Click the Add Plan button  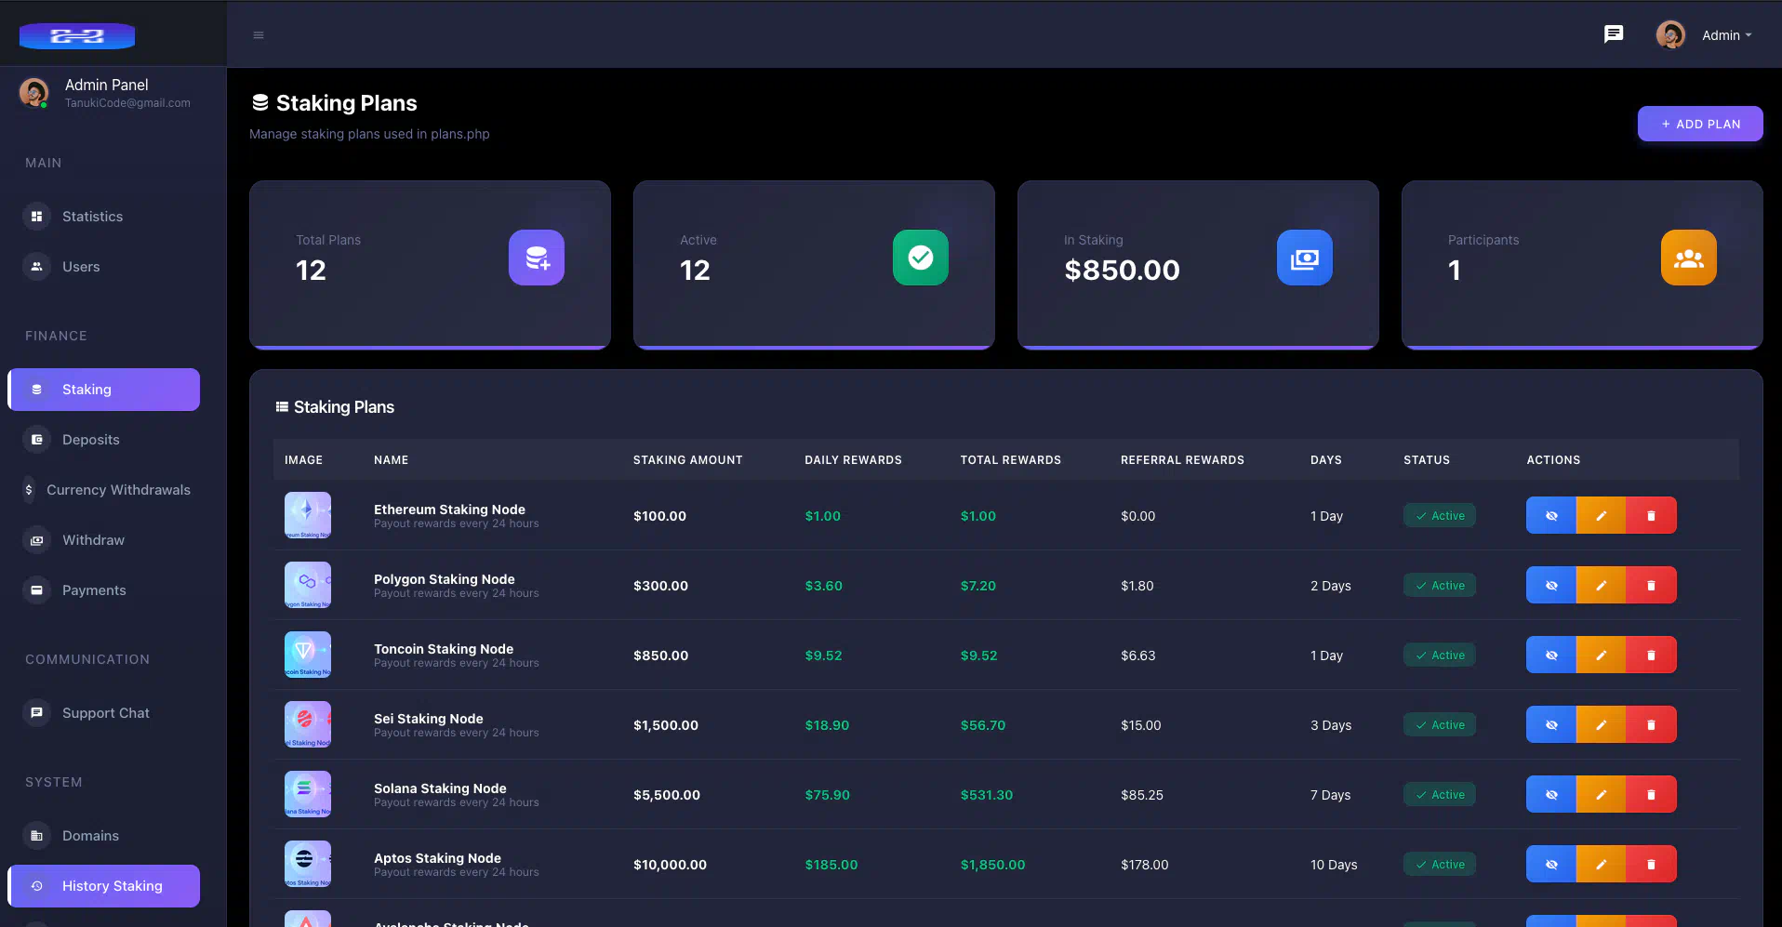1699,124
